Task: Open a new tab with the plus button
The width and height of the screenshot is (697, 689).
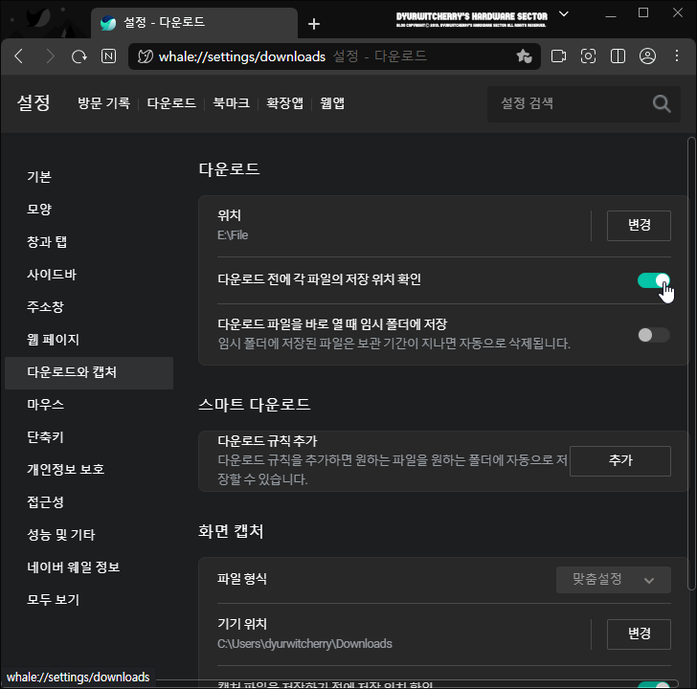Action: pyautogui.click(x=314, y=24)
